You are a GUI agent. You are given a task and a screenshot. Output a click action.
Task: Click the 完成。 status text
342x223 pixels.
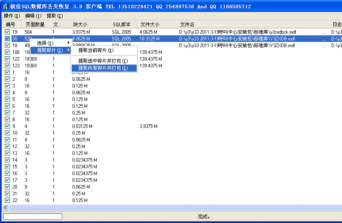pos(204,216)
